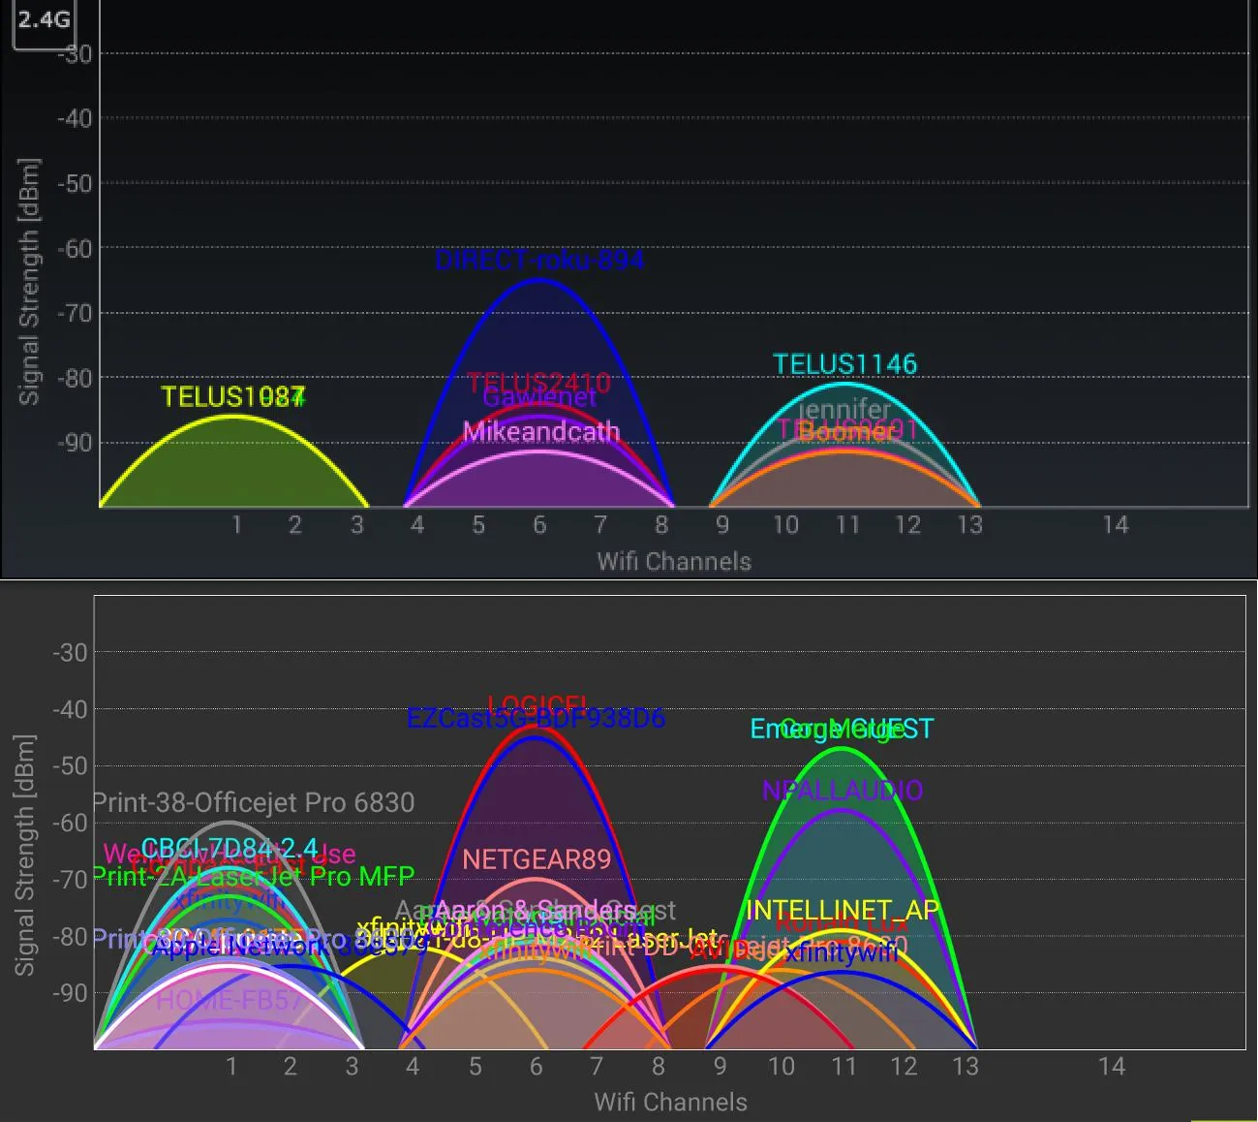1258x1122 pixels.
Task: Click the TELUS1146 network label
Action: [x=844, y=364]
